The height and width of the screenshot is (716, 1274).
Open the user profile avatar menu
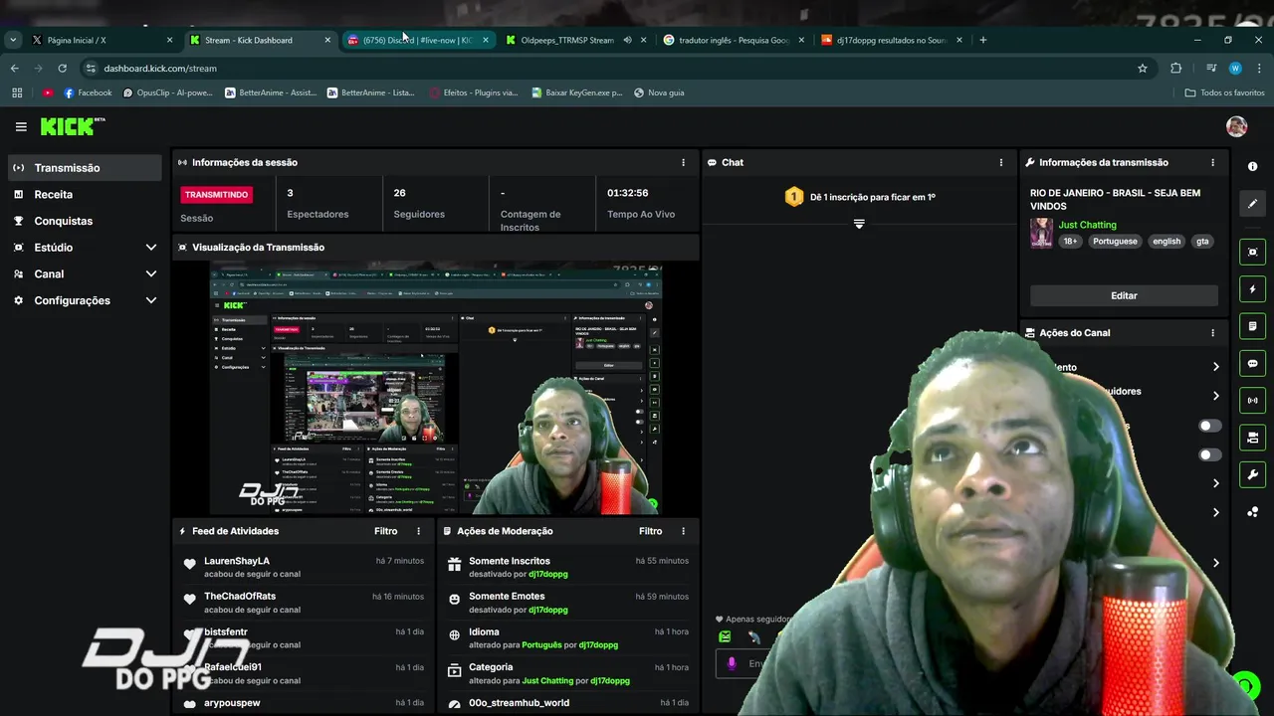(x=1236, y=126)
